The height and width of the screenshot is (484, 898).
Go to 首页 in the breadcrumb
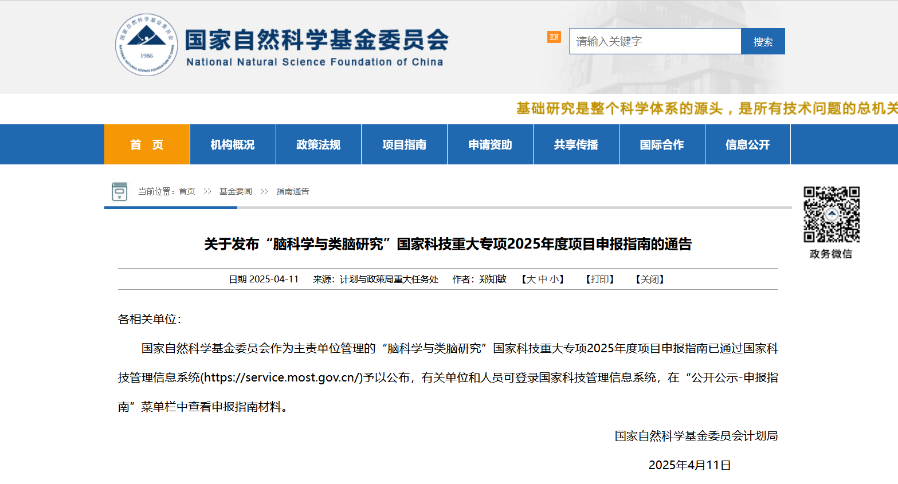click(x=187, y=191)
